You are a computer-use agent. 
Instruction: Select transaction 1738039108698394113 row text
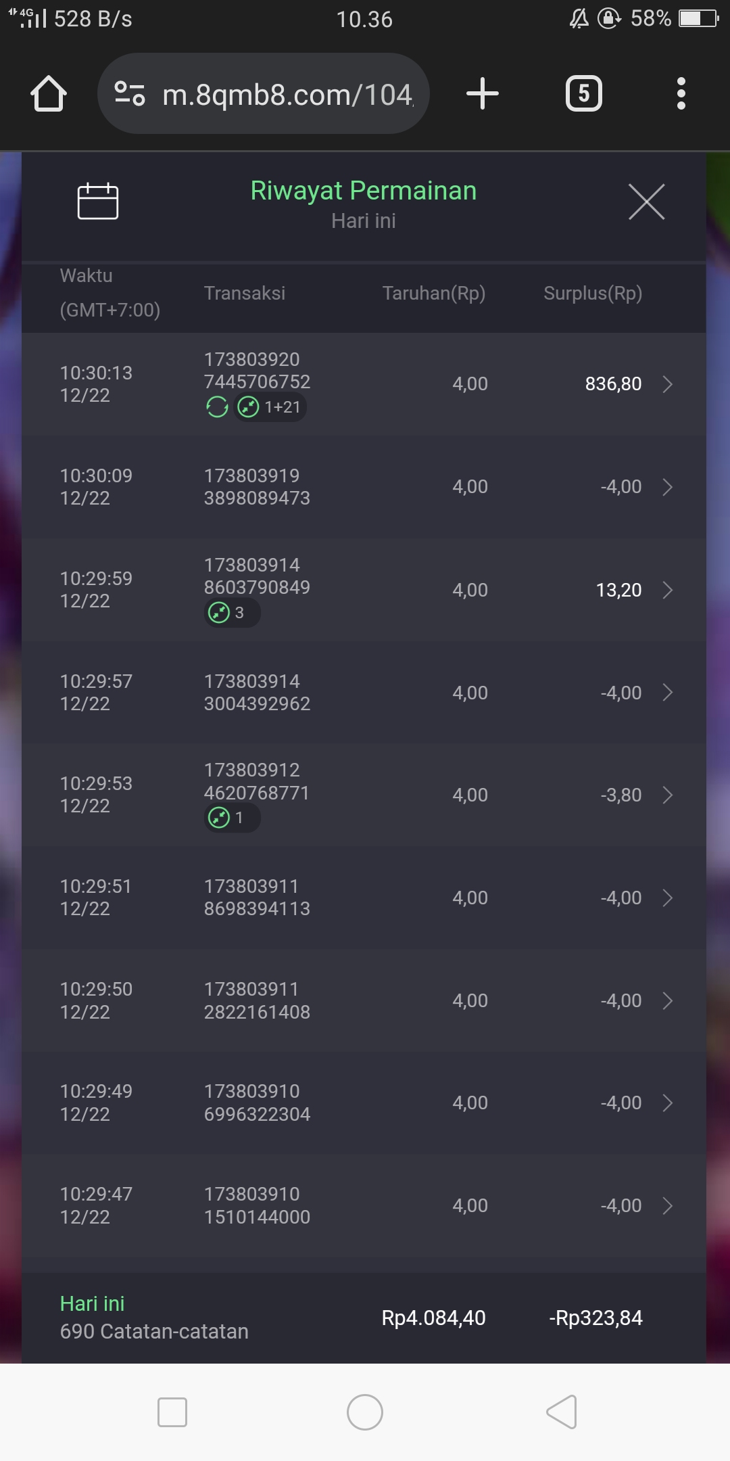point(257,898)
